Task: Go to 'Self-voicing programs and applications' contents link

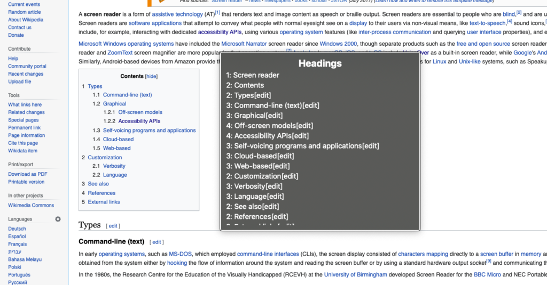Action: pyautogui.click(x=150, y=130)
